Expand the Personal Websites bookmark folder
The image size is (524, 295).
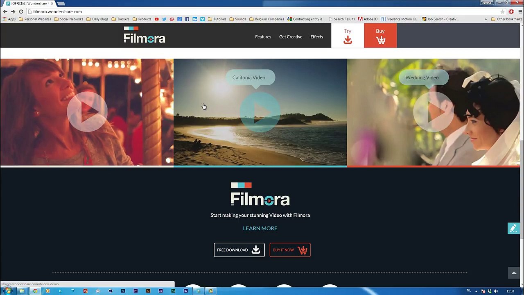(x=35, y=19)
